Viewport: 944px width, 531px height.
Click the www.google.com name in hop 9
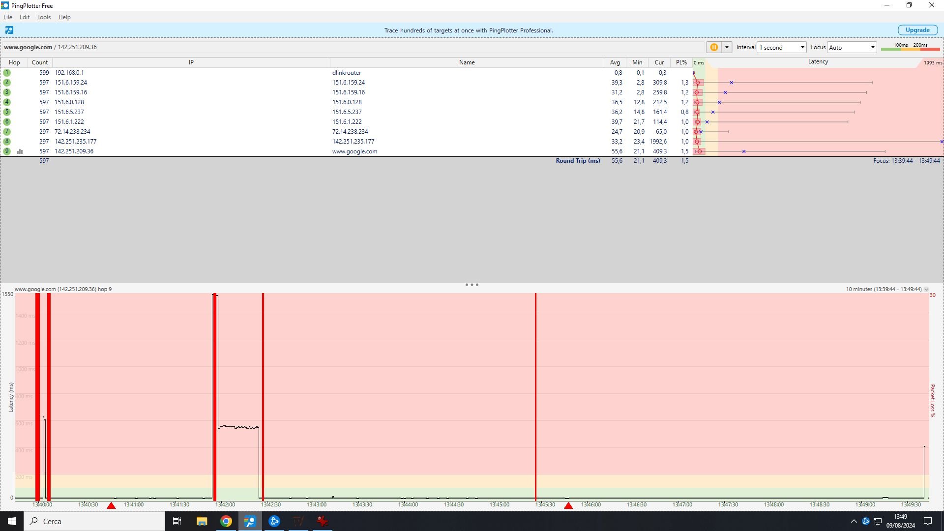354,151
